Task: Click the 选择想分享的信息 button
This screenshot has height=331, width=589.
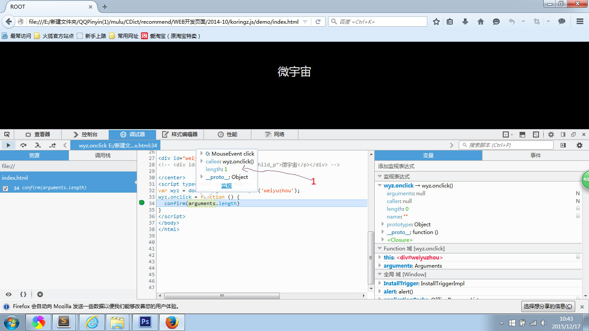Action: pos(548,306)
